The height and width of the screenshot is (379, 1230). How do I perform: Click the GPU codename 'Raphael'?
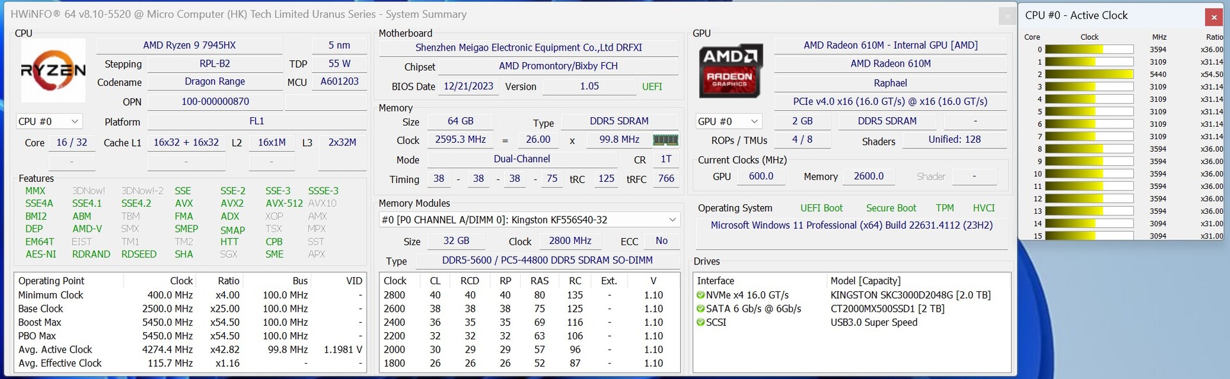coord(890,83)
